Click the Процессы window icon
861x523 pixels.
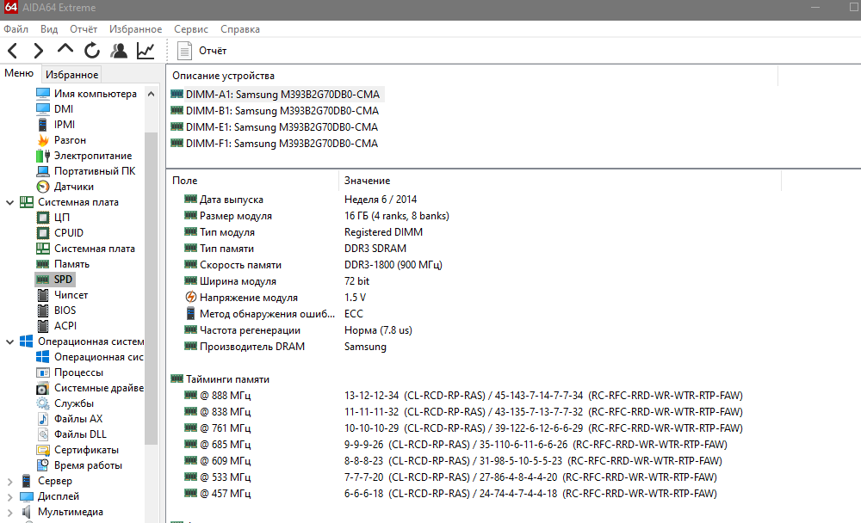coord(43,372)
